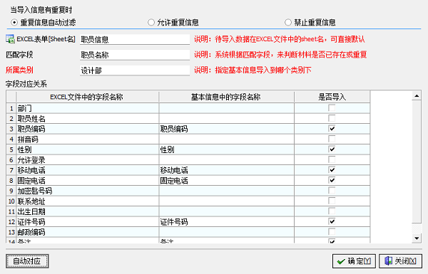Click row number 1 header
The image size is (428, 274).
click(11, 108)
